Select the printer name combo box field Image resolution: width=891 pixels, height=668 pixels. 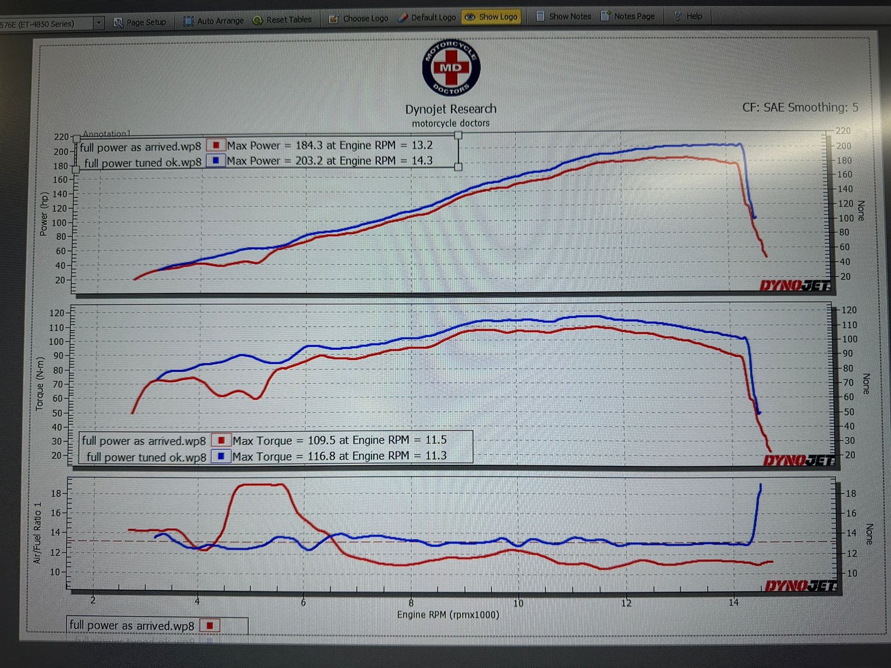45,24
